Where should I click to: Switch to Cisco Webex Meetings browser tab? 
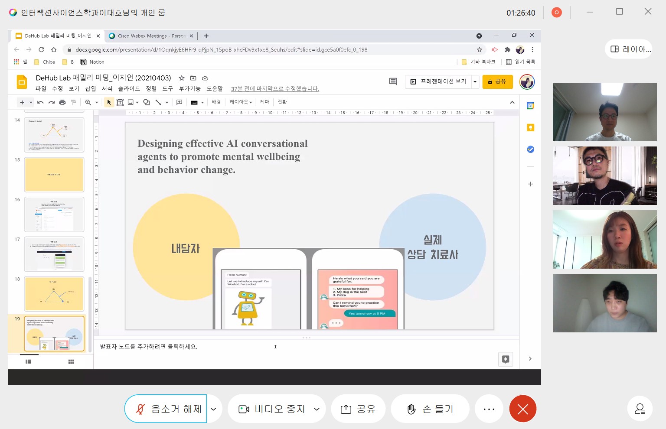[x=147, y=36]
